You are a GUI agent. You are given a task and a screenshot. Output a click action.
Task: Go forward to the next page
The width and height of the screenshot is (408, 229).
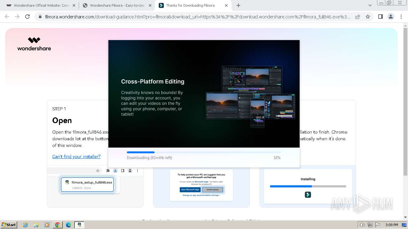(17, 17)
